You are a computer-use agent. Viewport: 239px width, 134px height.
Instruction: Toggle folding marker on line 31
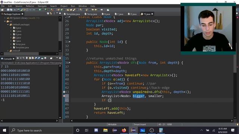(x=70, y=42)
